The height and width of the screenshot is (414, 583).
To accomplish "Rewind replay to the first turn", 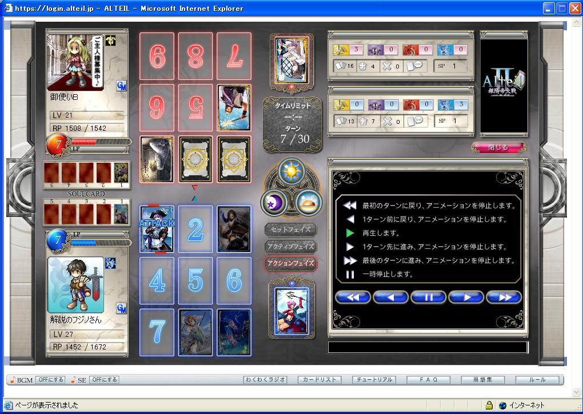I will click(353, 297).
